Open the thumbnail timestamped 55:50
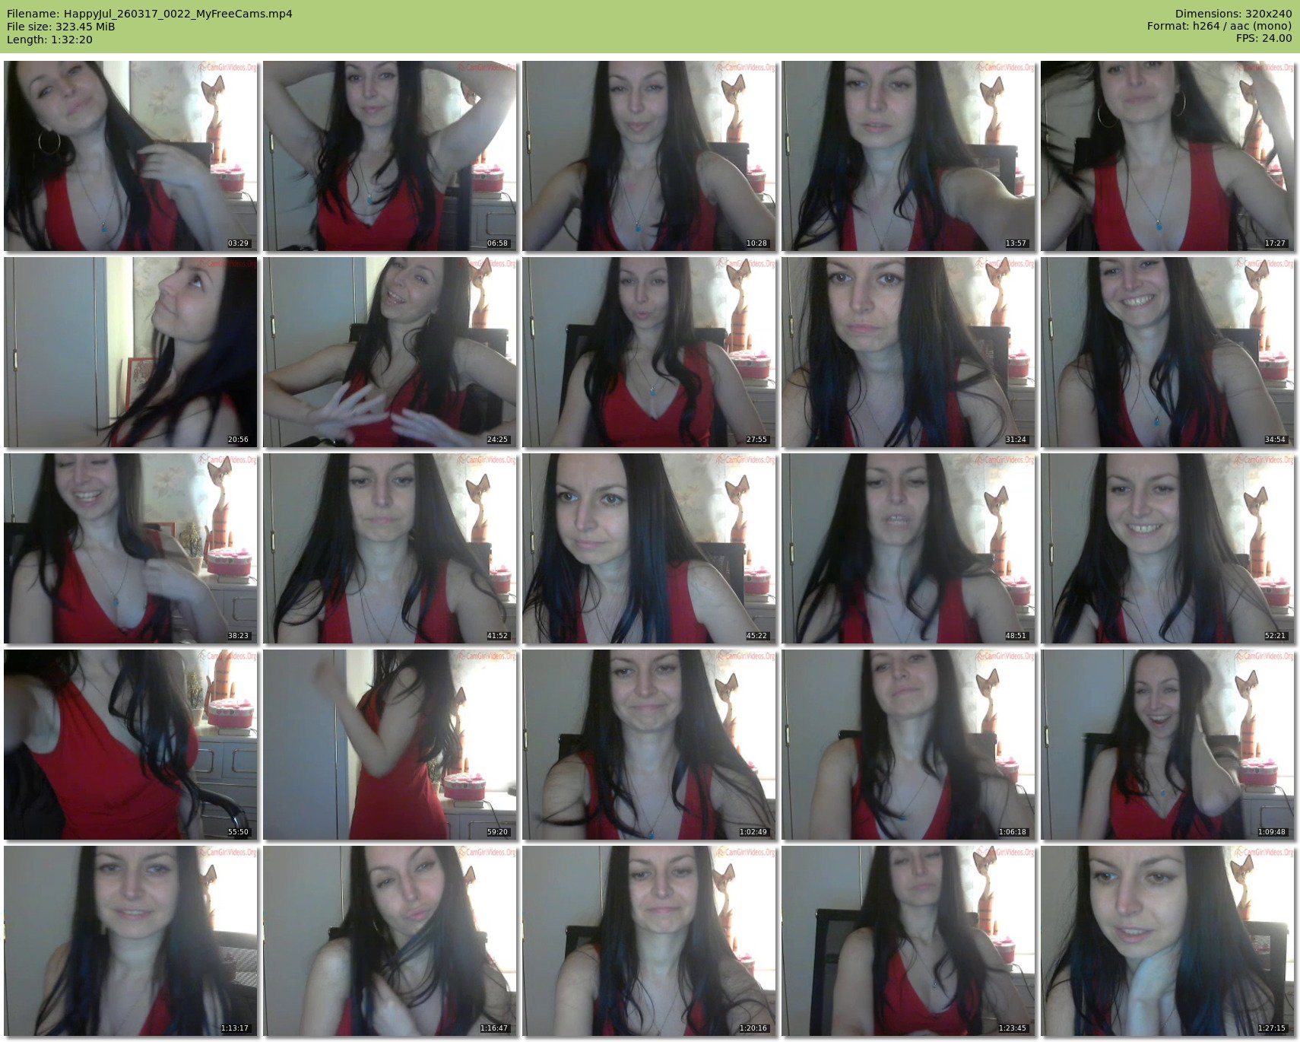The height and width of the screenshot is (1042, 1300). pos(131,745)
